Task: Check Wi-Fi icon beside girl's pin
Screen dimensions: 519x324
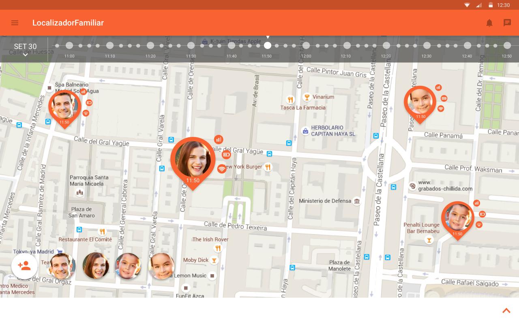Action: coord(441,109)
